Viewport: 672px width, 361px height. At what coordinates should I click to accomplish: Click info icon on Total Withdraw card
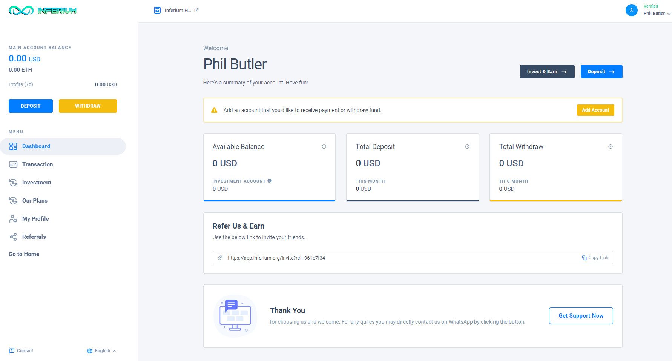pyautogui.click(x=611, y=147)
